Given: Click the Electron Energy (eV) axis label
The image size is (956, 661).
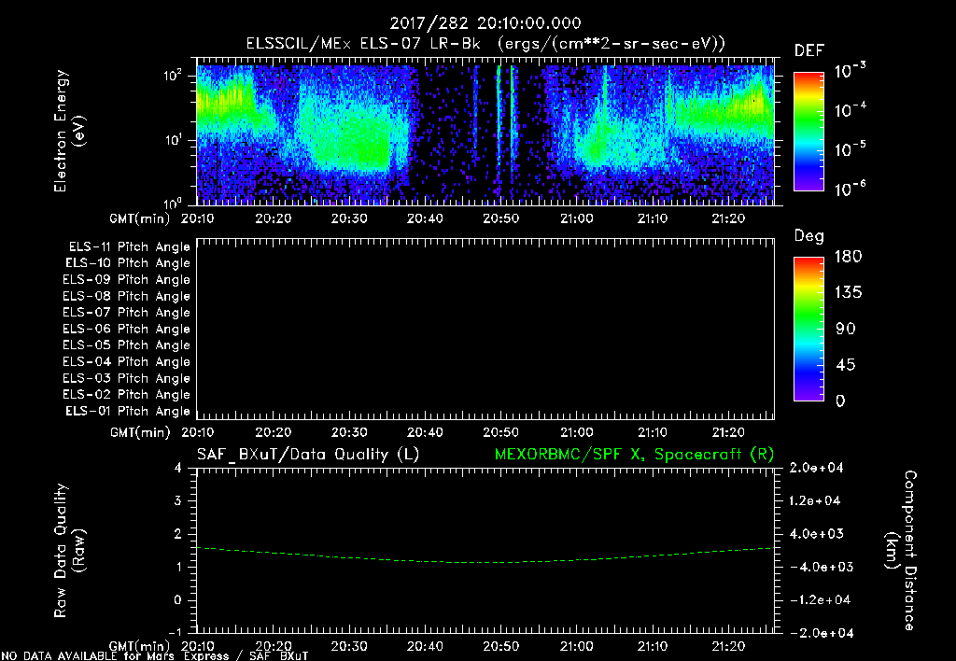Looking at the screenshot, I should click(69, 131).
